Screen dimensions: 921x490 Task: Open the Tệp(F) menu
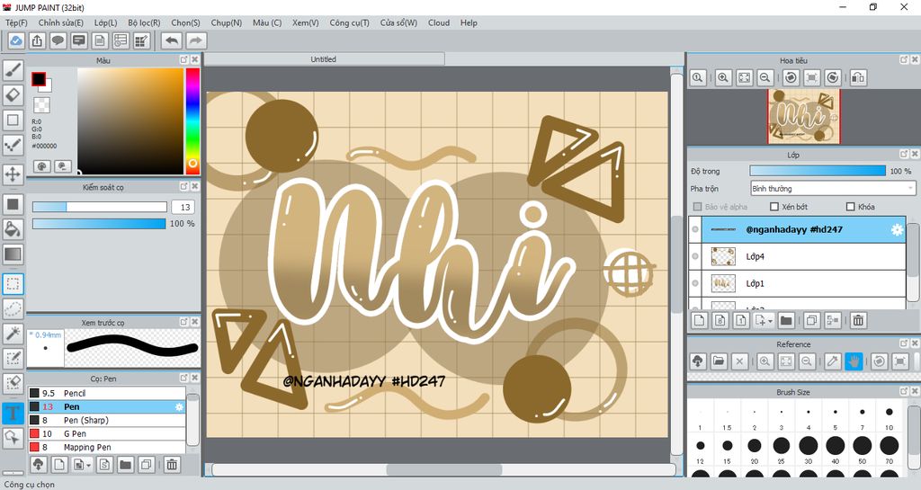point(16,22)
